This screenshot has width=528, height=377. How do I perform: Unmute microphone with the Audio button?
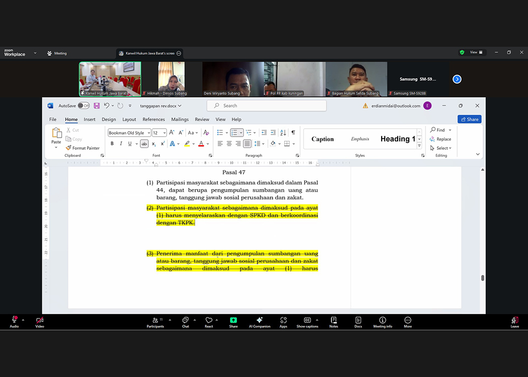tap(14, 321)
